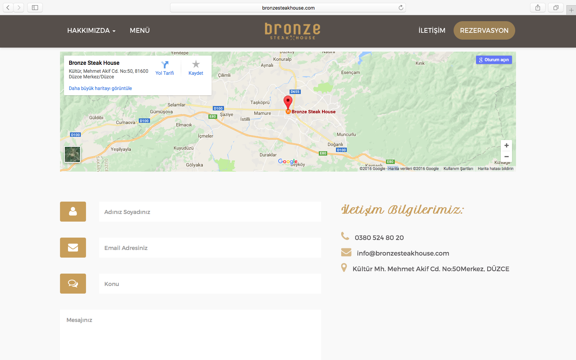Click the Konuralp place label on map
Screen dimensions: 576x360
click(x=282, y=59)
